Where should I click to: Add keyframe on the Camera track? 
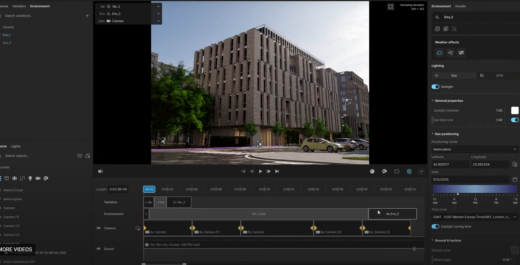point(138,228)
